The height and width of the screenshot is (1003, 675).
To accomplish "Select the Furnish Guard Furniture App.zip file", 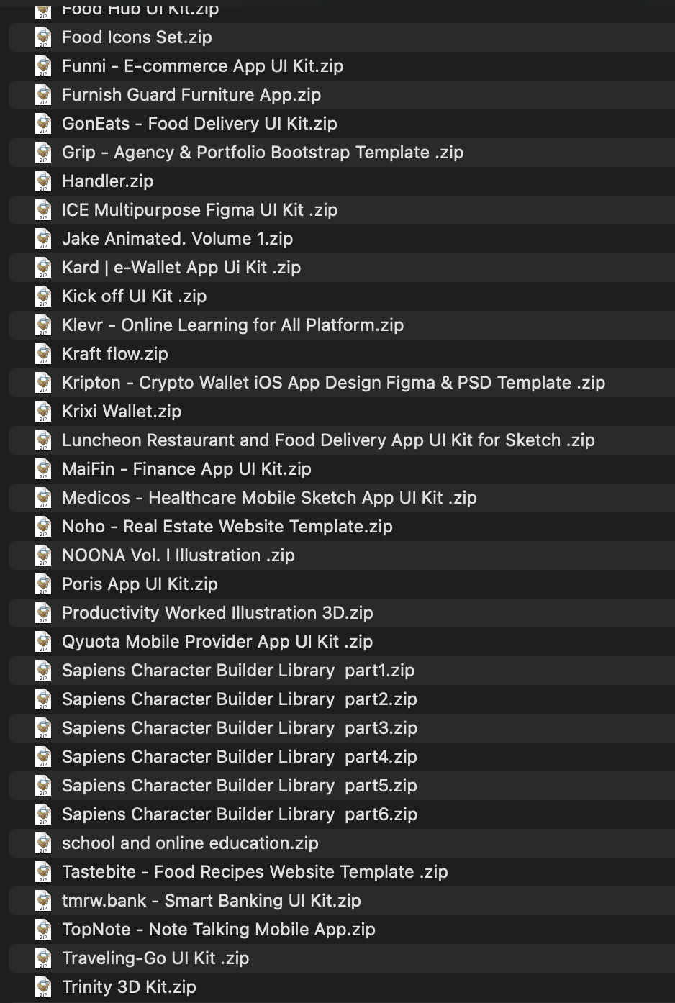I will [191, 95].
